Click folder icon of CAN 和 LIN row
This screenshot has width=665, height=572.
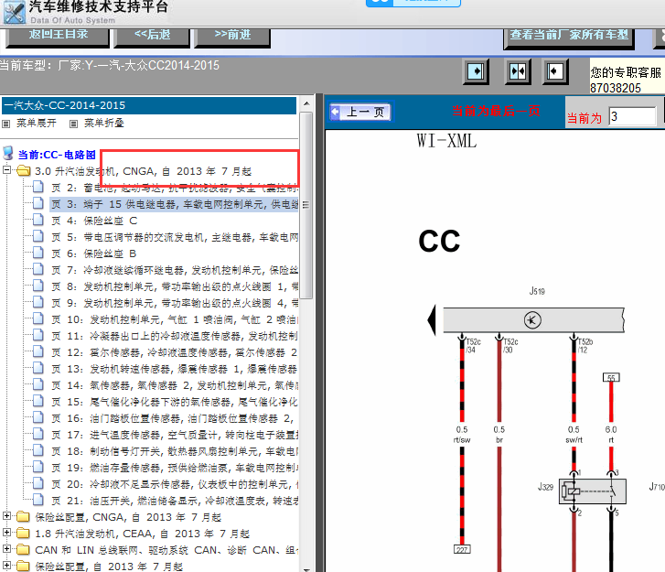(x=24, y=549)
